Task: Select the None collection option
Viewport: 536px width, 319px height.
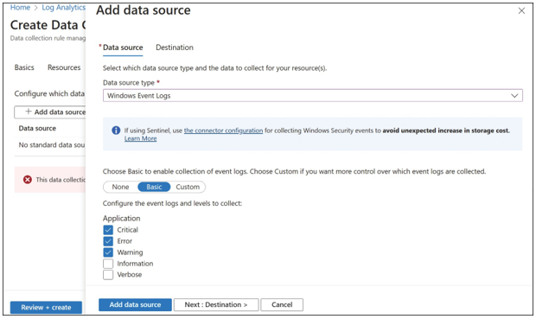Action: click(120, 187)
